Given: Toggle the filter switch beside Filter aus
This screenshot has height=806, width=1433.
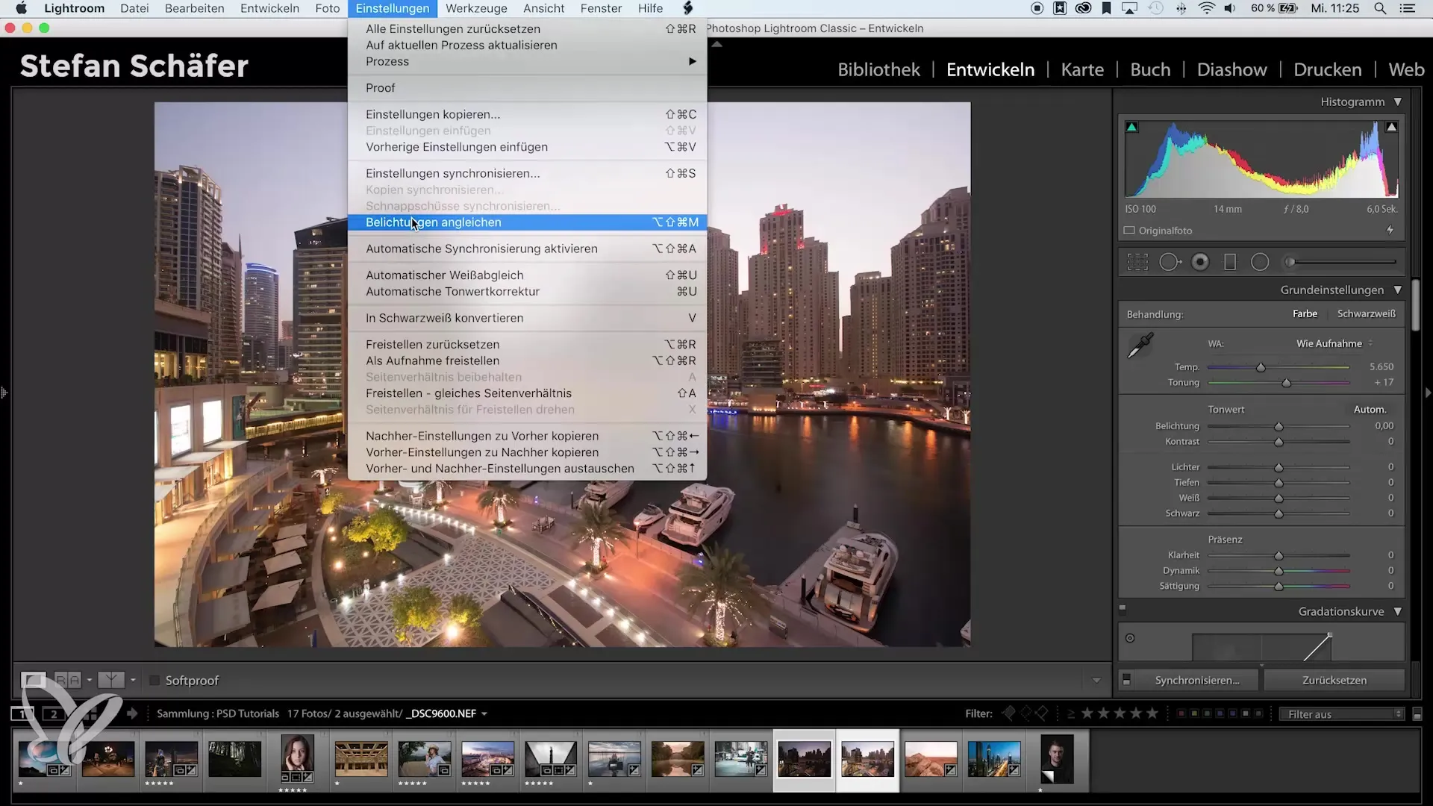Looking at the screenshot, I should pos(1417,714).
